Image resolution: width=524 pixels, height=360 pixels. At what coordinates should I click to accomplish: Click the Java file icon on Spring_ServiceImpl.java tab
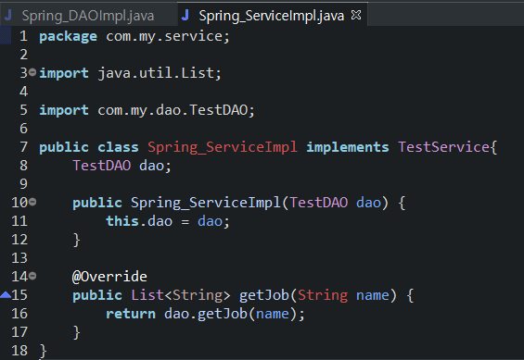(x=185, y=15)
